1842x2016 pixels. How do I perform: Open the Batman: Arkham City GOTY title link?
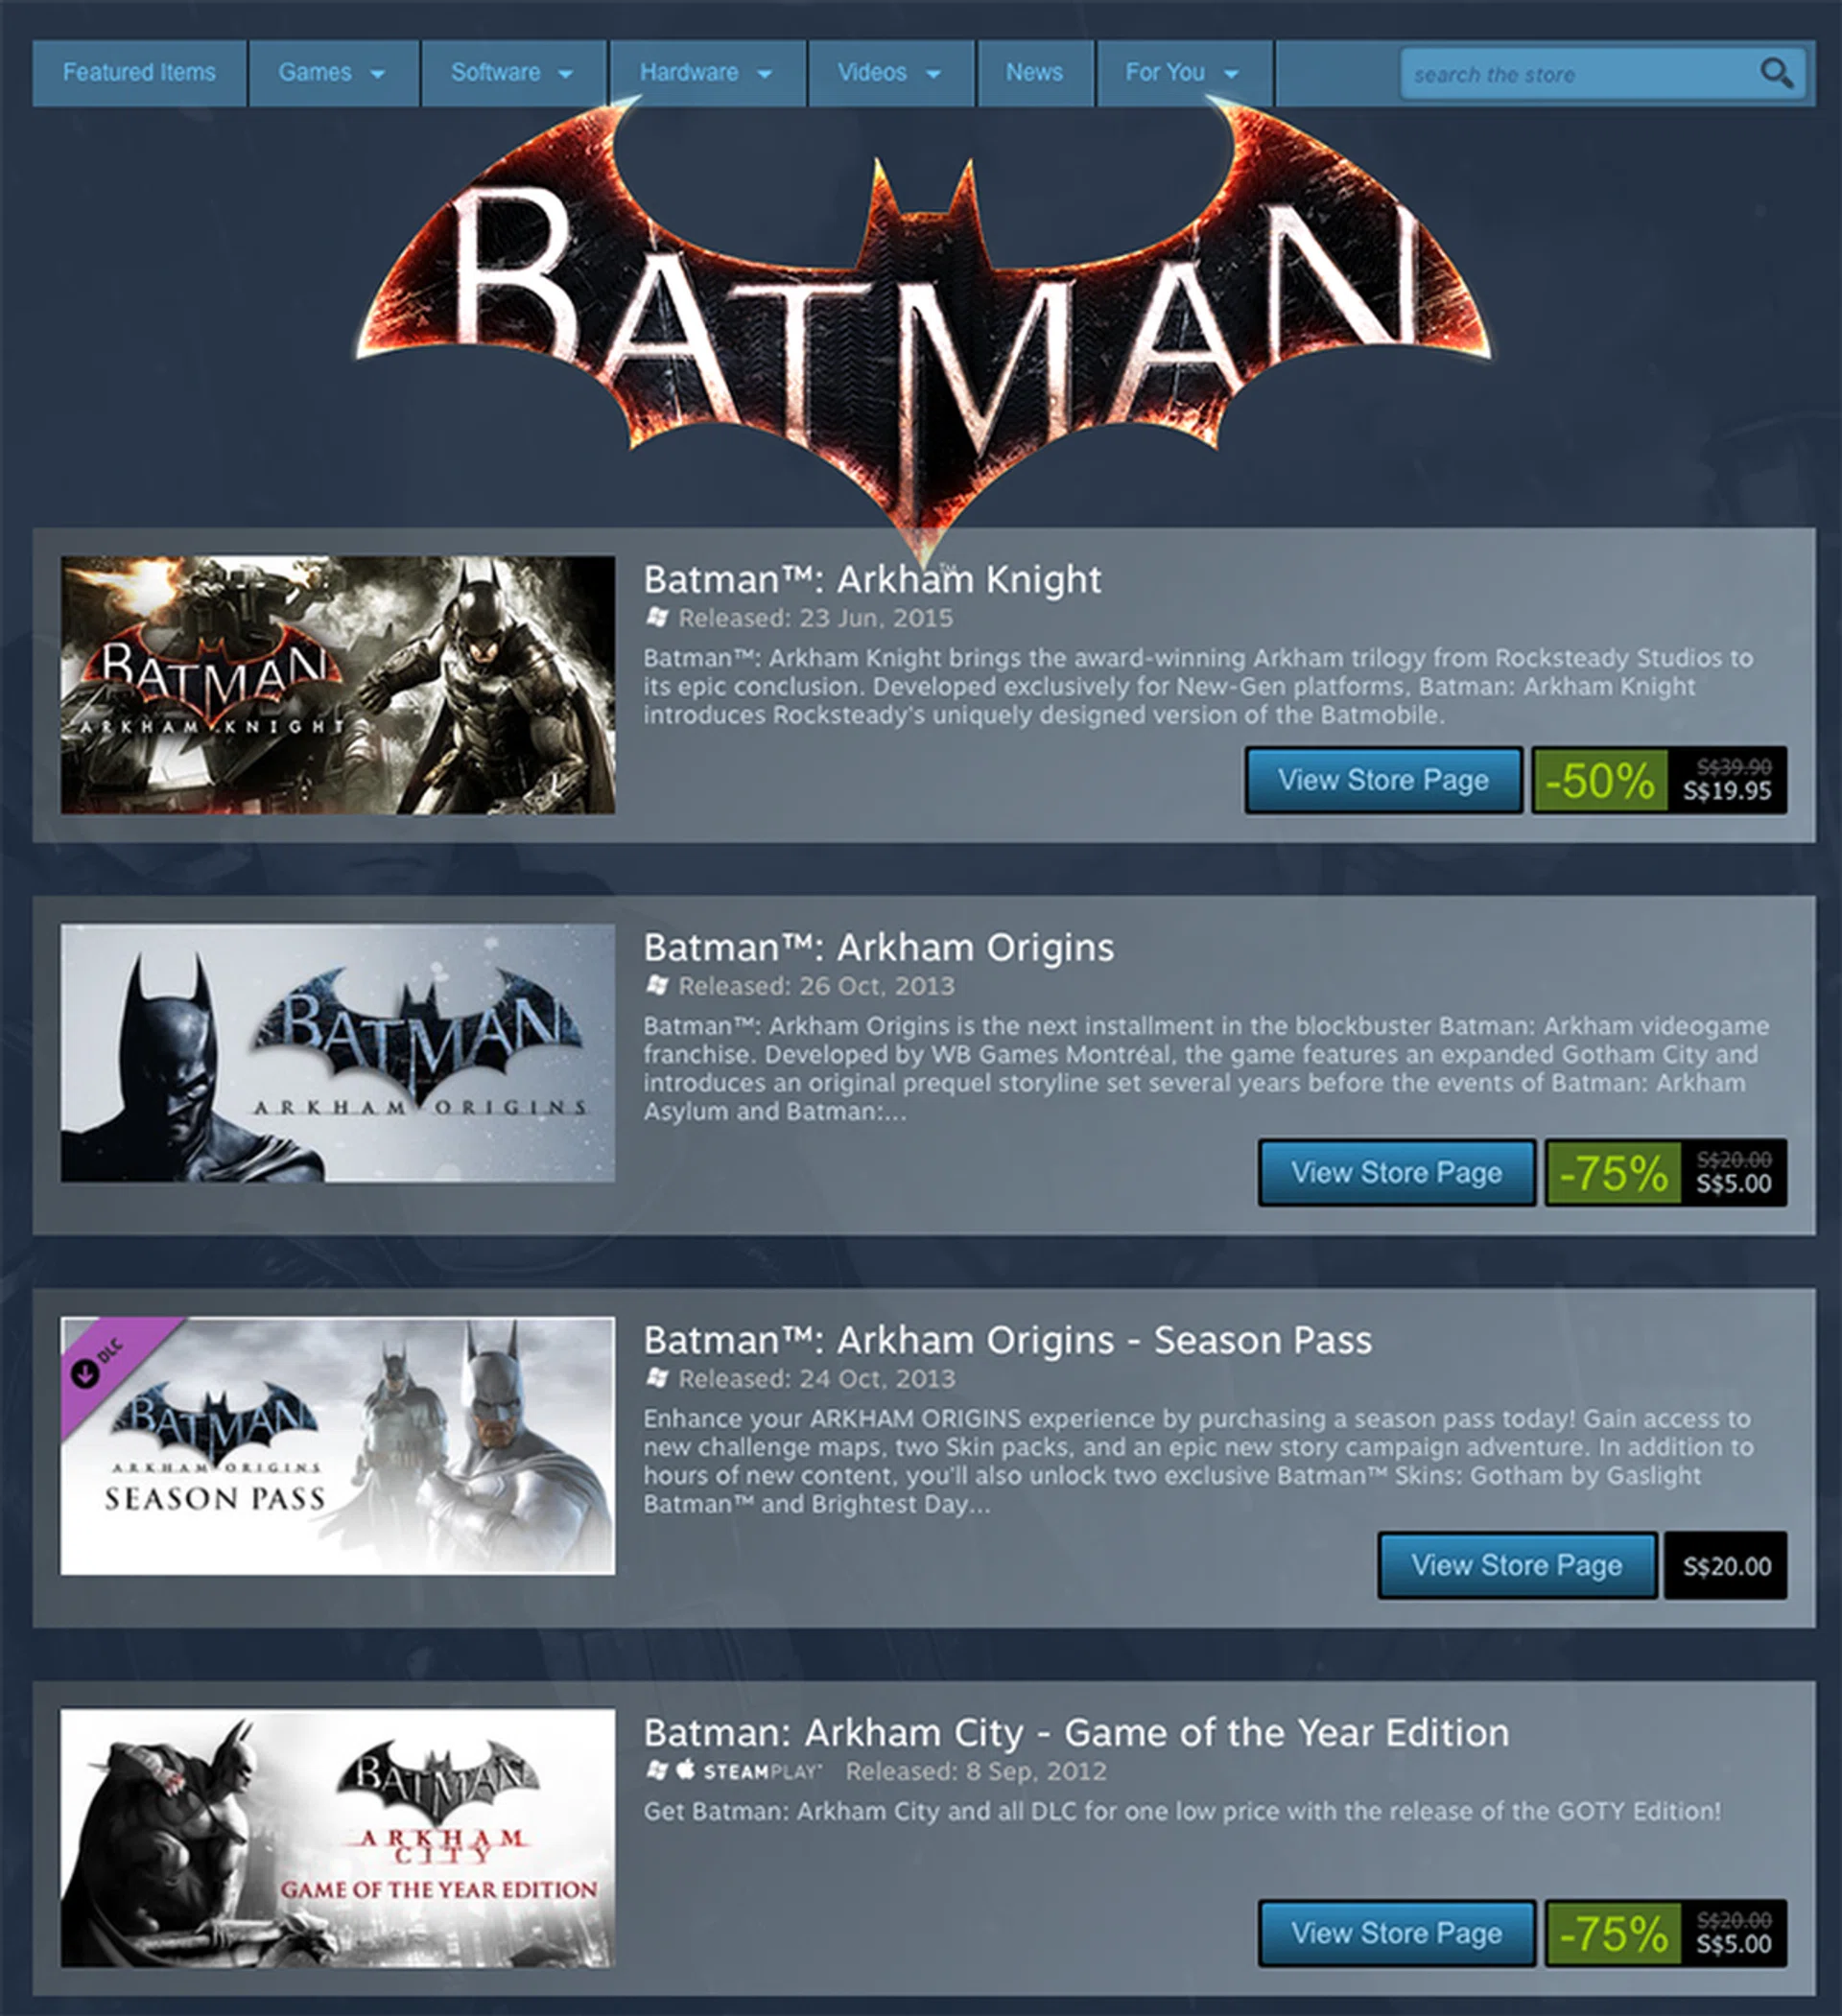coord(1075,1732)
